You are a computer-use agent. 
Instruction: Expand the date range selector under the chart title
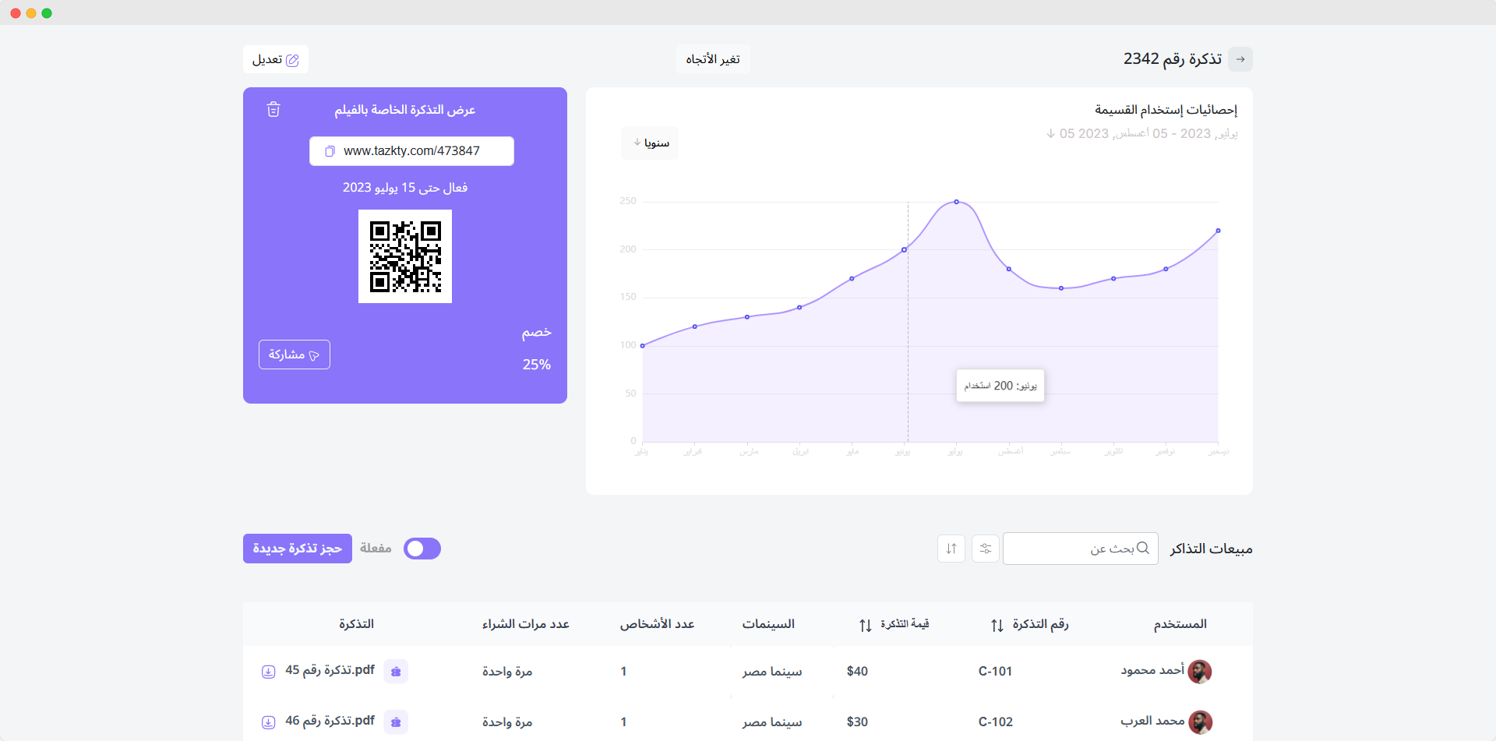point(1141,134)
